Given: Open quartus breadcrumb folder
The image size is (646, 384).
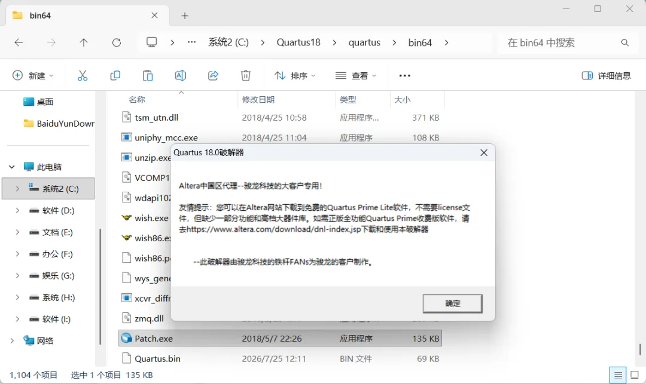Looking at the screenshot, I should click(x=364, y=42).
